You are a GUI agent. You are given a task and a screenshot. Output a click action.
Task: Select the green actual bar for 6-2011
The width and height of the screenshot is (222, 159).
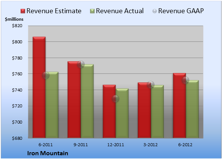[x=52, y=105]
